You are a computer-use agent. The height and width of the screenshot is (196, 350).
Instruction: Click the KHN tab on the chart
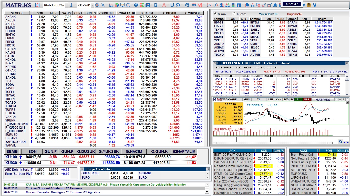tap(279, 100)
